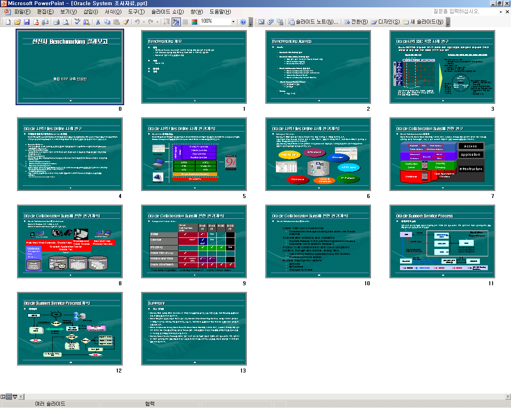Open Print Preview from the toolbar
Screen dimensions: 511x408
click(x=66, y=22)
